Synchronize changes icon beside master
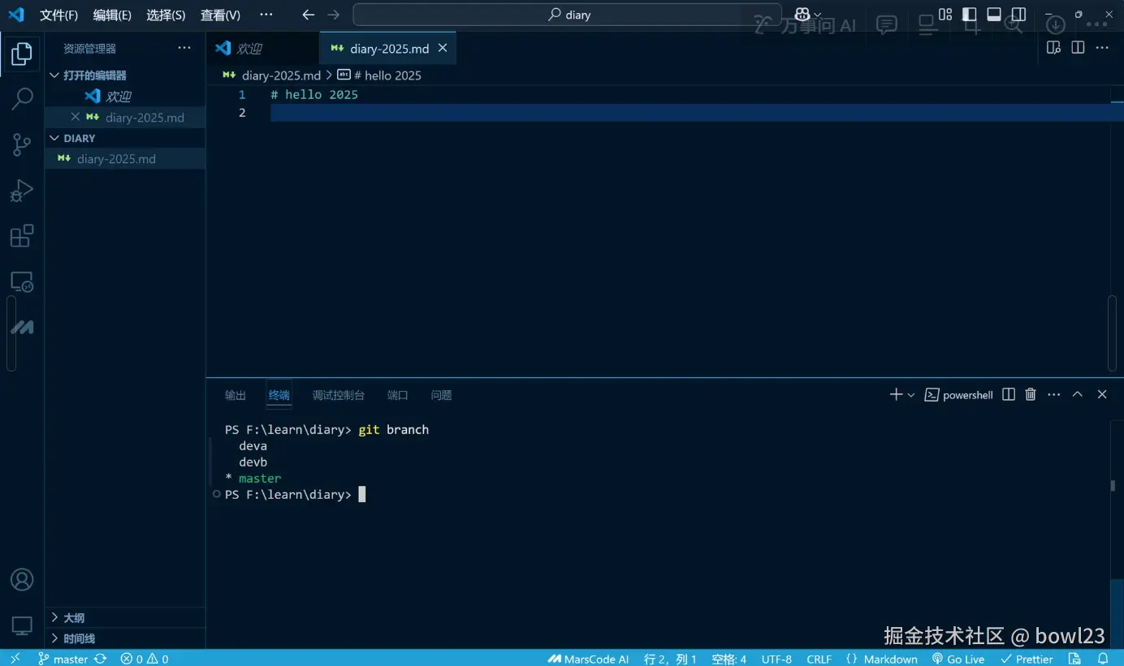This screenshot has height=666, width=1124. (x=100, y=659)
